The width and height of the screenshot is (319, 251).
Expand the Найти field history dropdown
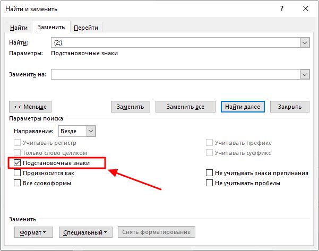[305, 42]
